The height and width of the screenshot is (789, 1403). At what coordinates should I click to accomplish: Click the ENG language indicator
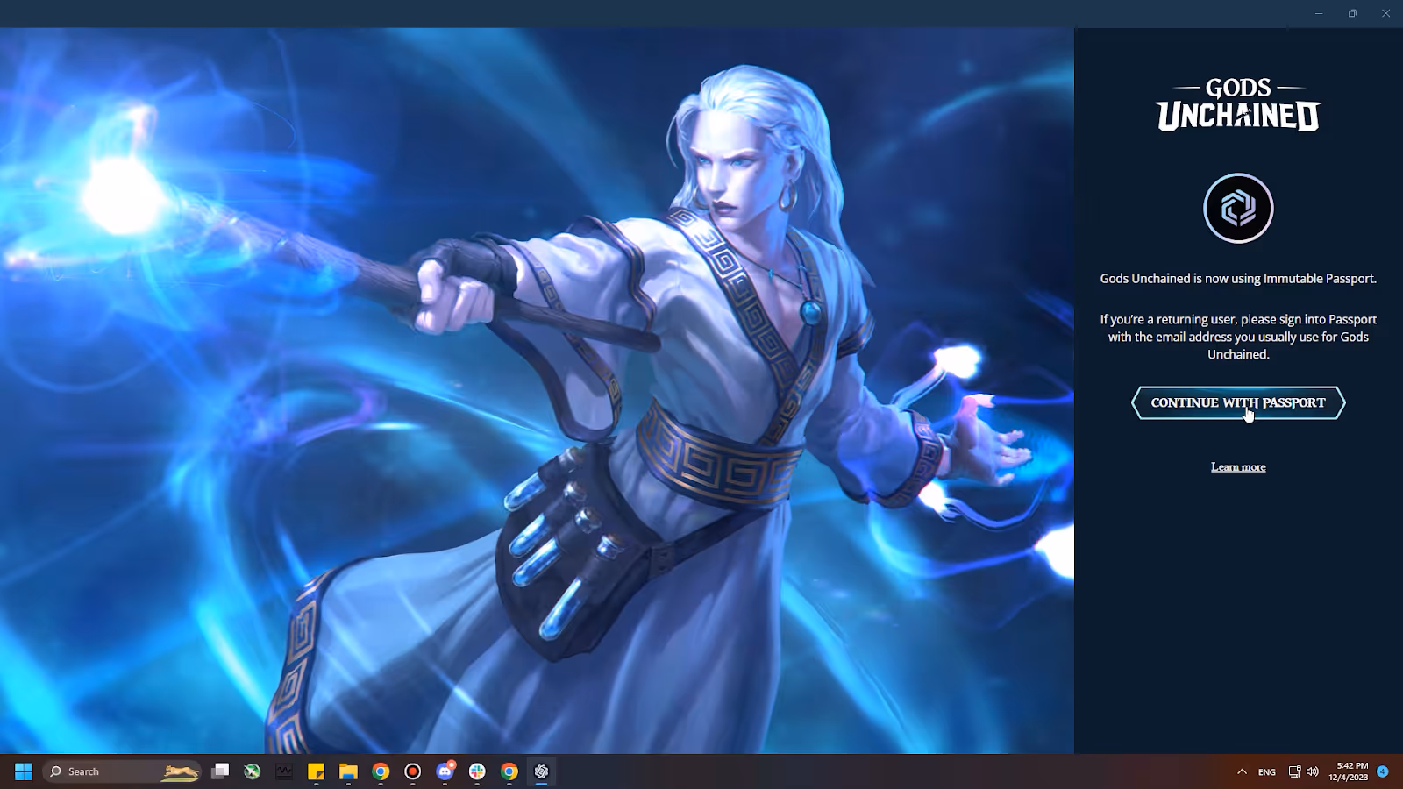[1267, 772]
